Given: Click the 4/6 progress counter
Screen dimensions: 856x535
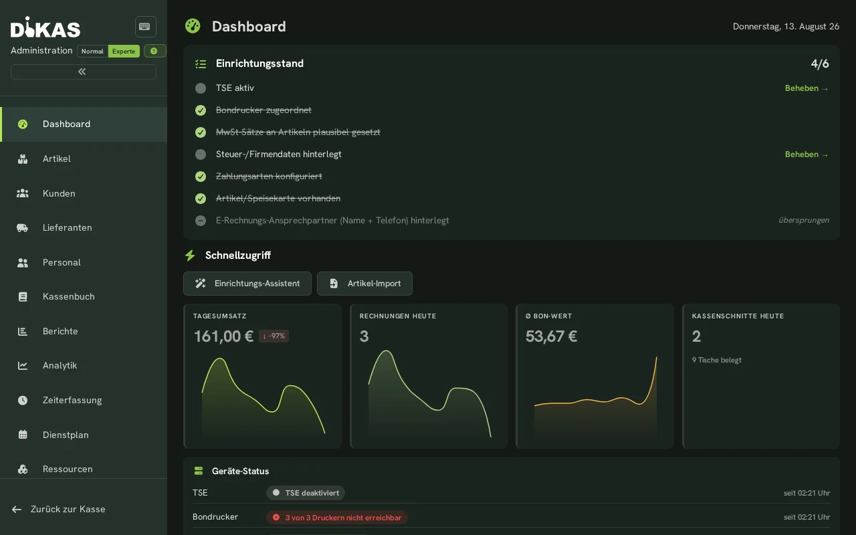Looking at the screenshot, I should click(x=820, y=64).
